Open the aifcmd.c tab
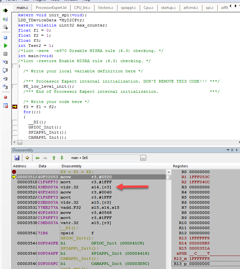Viewport: 240px width, 269px height. 191,8
